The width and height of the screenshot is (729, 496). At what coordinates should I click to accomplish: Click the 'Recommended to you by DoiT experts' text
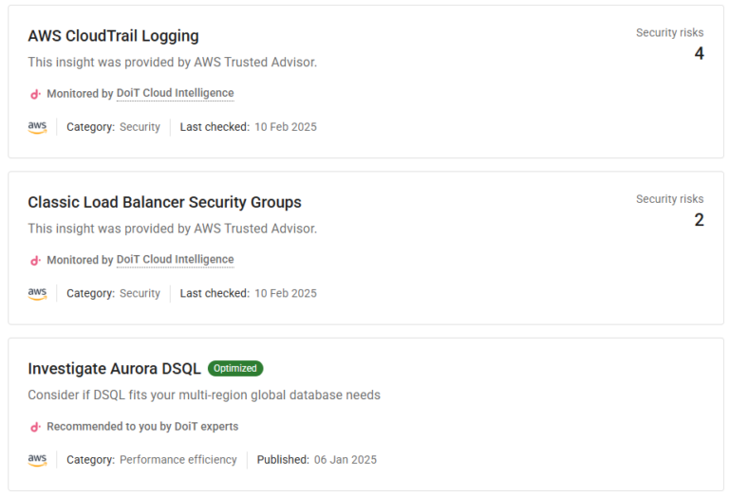coord(142,427)
